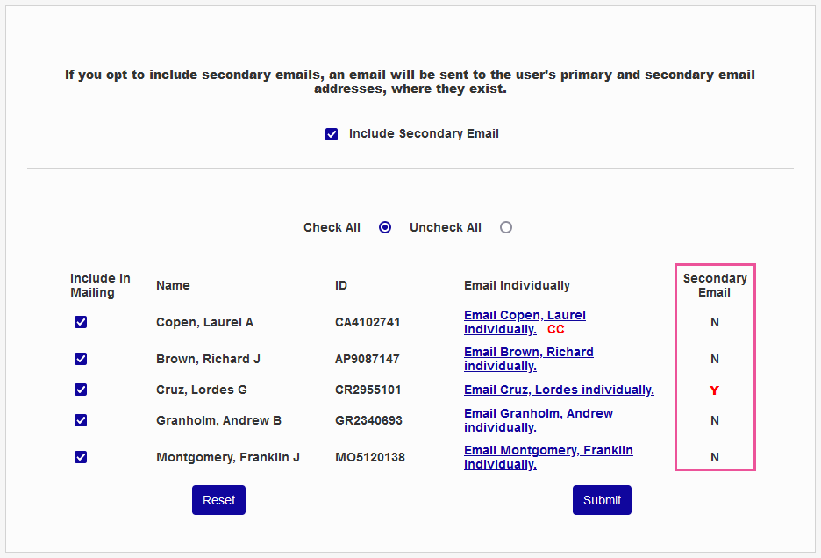Uncheck mailing checkbox for Copen, Laurel A
The height and width of the screenshot is (558, 821).
click(81, 322)
